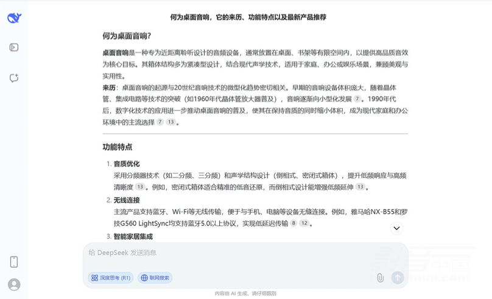Click the DeepSeek whale logo

tap(14, 18)
